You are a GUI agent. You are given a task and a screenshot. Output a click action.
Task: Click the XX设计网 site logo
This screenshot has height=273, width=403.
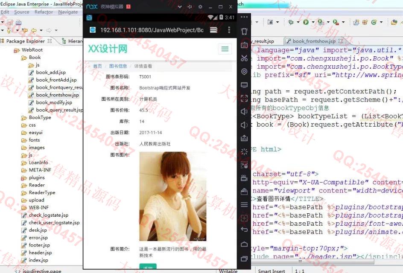point(108,49)
